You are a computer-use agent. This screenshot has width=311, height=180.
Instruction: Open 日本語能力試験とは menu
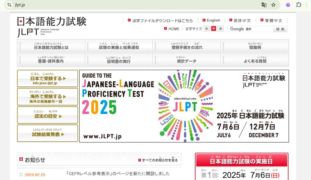pyautogui.click(x=51, y=46)
